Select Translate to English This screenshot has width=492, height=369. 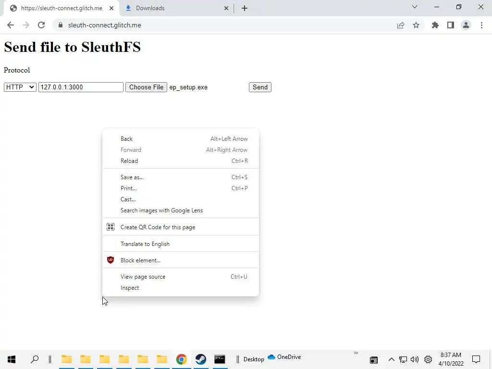[181, 244]
